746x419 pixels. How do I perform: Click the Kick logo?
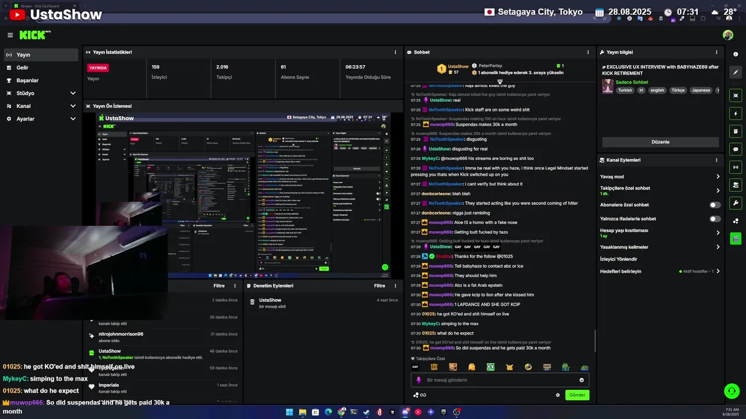(x=34, y=35)
